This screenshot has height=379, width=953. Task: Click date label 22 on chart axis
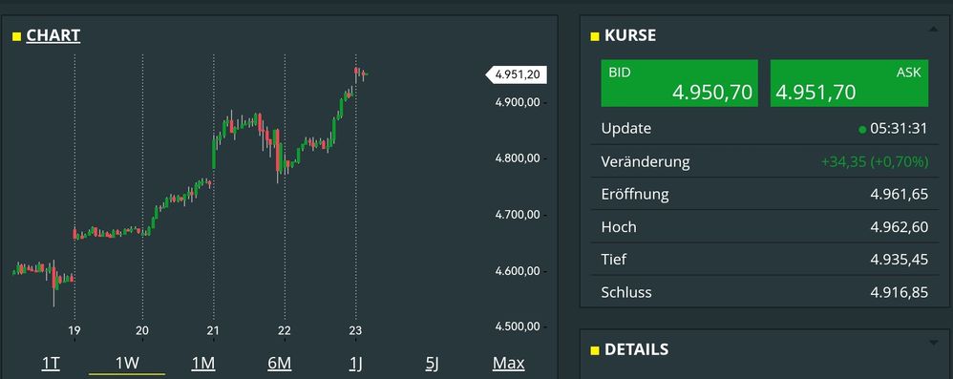click(x=285, y=331)
